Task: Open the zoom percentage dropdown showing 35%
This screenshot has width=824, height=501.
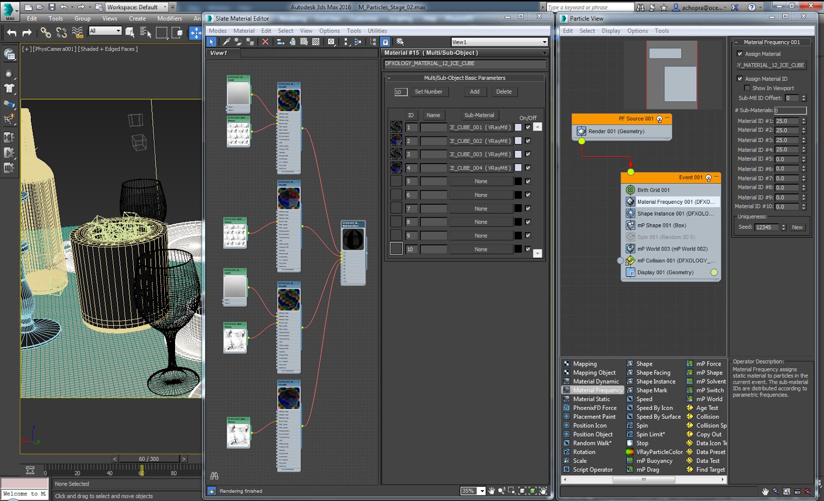Action: [x=482, y=491]
